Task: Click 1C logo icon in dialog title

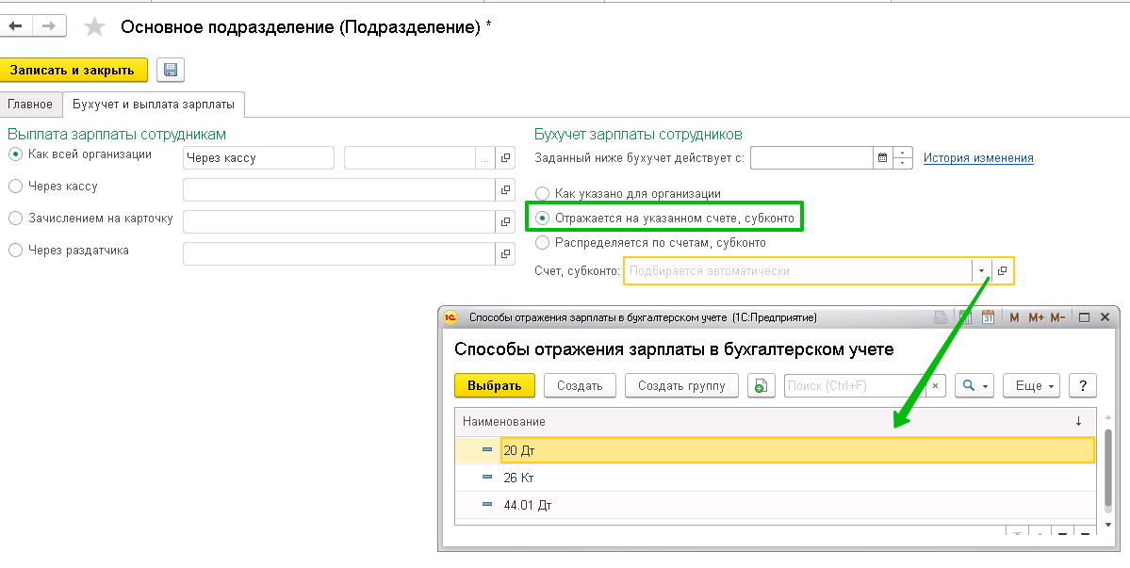Action: click(x=450, y=317)
